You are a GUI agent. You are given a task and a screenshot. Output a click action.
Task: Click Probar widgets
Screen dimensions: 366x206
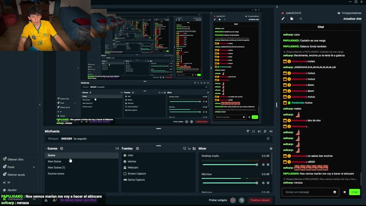click(x=218, y=200)
